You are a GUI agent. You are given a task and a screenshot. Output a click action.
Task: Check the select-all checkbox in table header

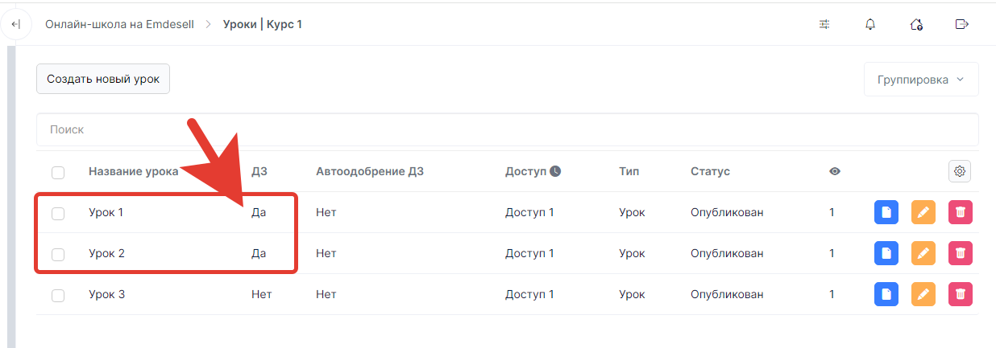[x=58, y=172]
